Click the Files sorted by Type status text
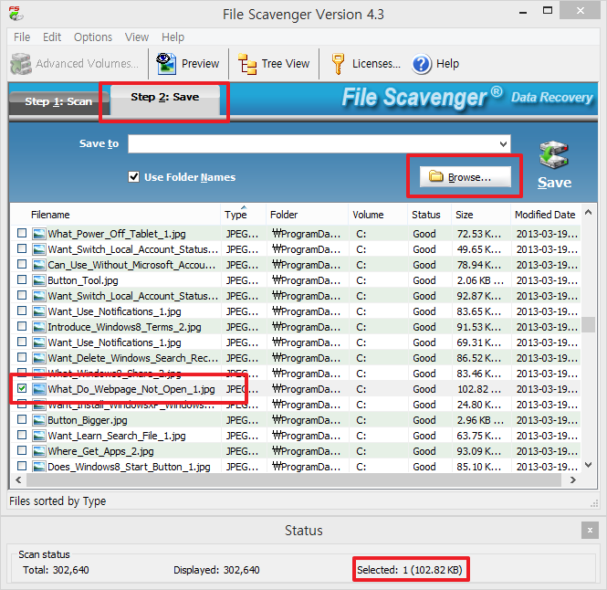This screenshot has width=607, height=590. pos(58,500)
